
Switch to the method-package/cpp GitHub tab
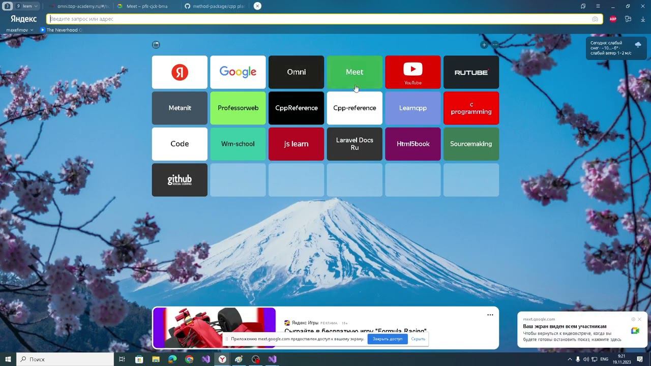[x=215, y=6]
